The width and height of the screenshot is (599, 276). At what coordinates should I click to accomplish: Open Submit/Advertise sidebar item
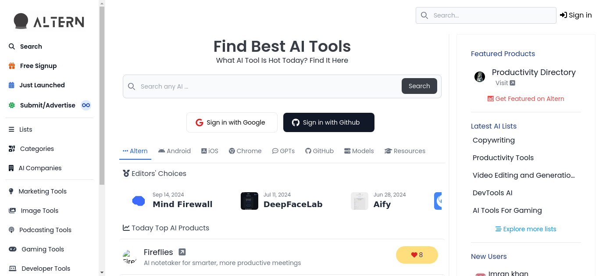tap(48, 105)
